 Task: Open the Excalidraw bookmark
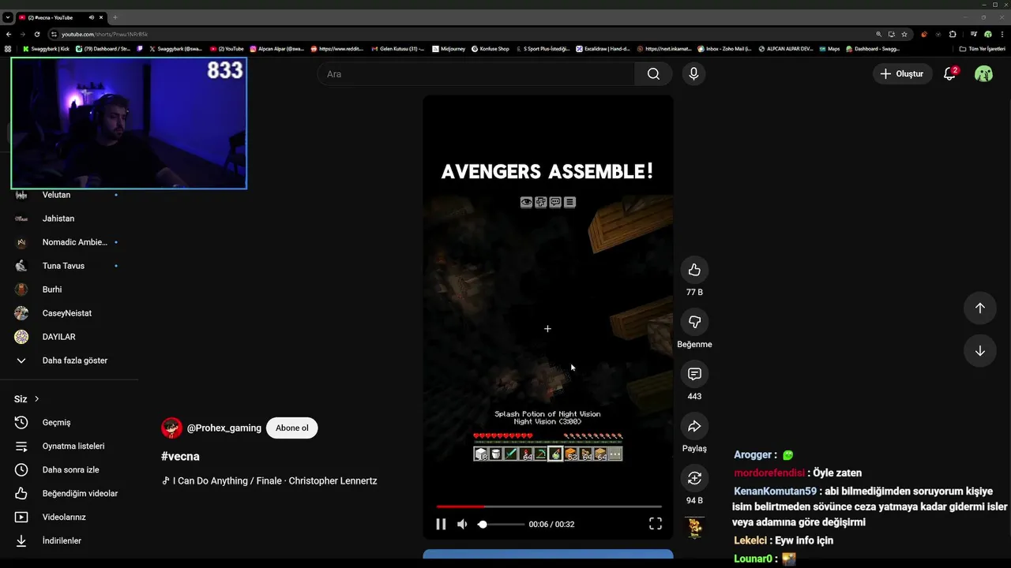tap(603, 49)
